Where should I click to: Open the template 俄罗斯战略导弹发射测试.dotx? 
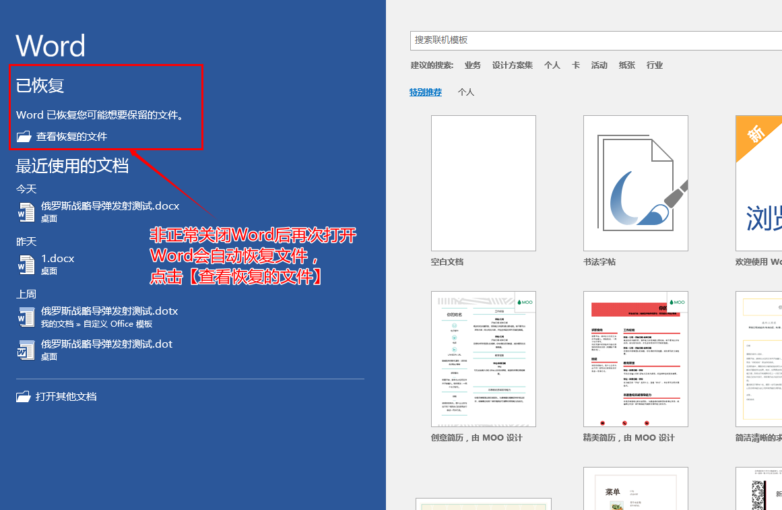109,311
